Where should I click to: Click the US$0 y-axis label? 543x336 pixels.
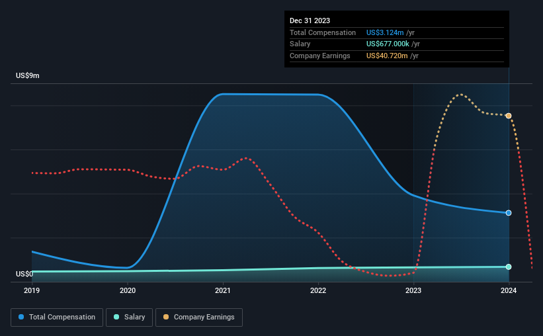point(24,274)
